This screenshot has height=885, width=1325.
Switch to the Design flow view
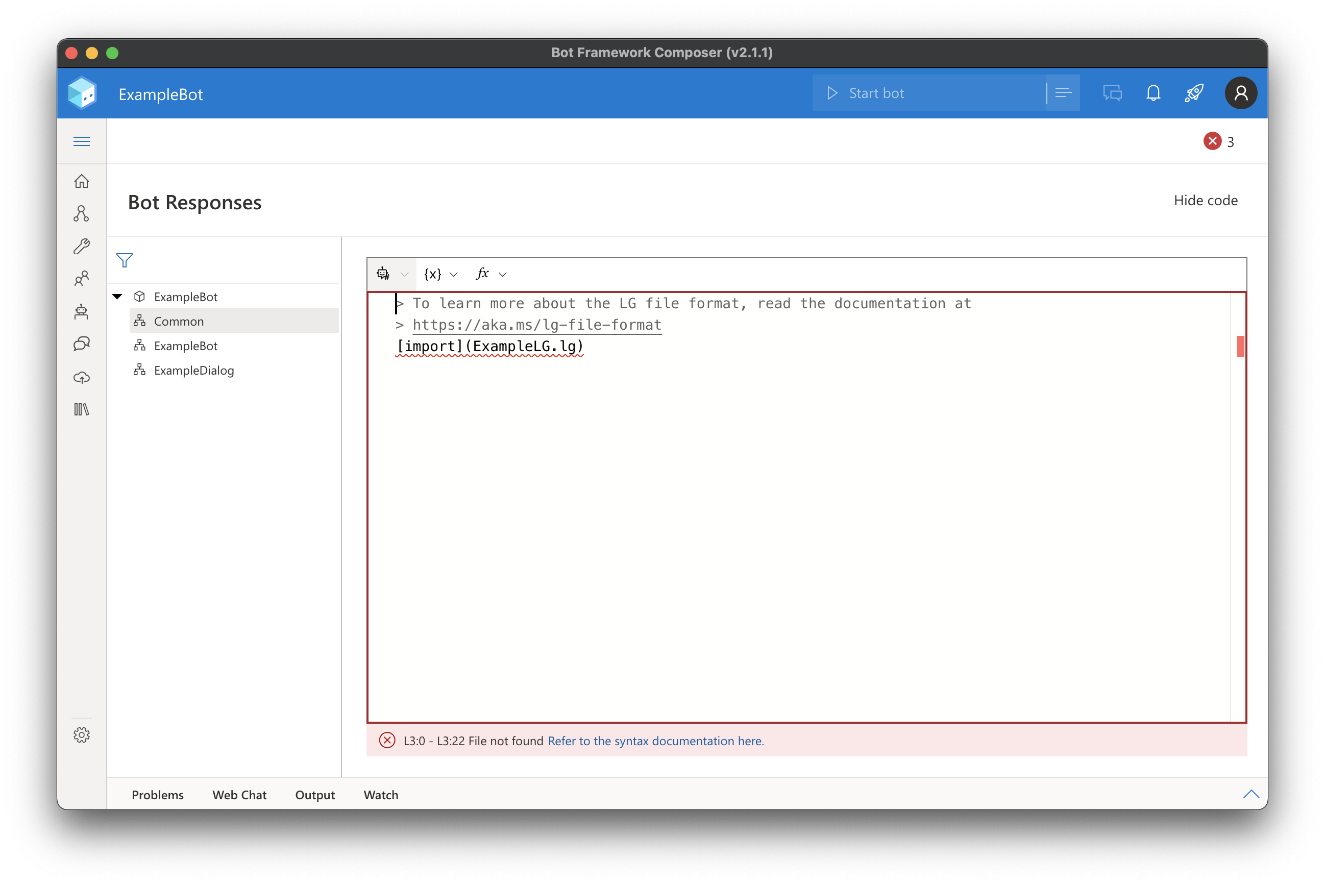tap(82, 213)
